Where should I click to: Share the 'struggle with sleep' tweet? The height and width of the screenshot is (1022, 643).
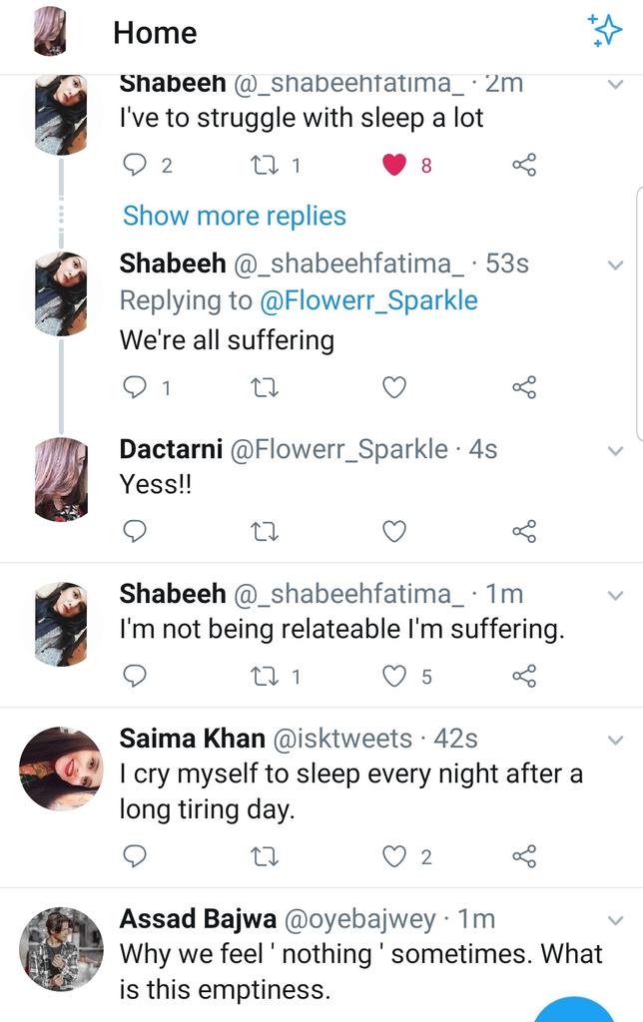point(524,165)
